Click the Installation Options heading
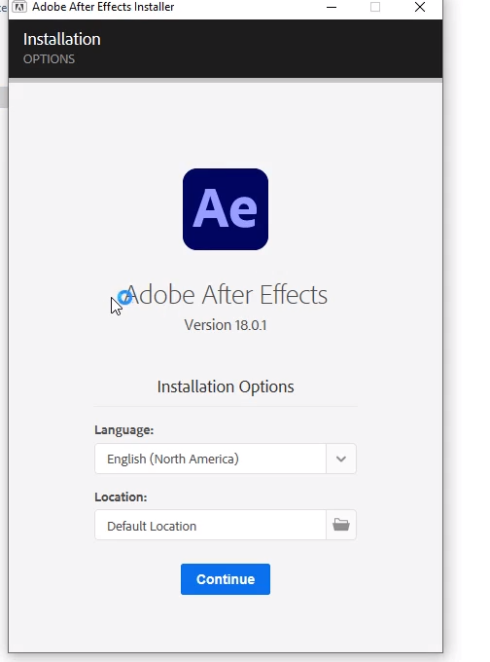 (226, 386)
